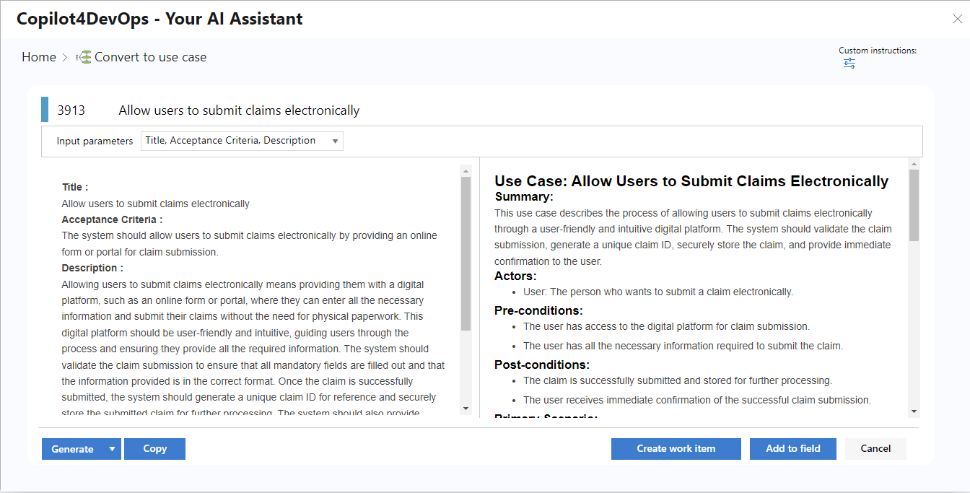Image resolution: width=970 pixels, height=493 pixels.
Task: Click work item ID 3913
Action: (71, 110)
